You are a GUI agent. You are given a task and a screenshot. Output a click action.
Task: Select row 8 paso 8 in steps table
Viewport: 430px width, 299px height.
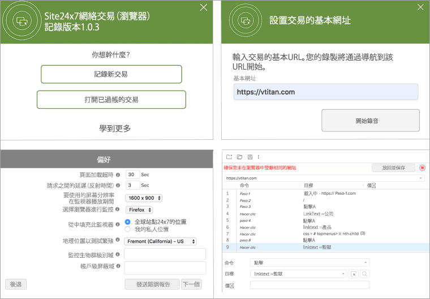(x=325, y=240)
